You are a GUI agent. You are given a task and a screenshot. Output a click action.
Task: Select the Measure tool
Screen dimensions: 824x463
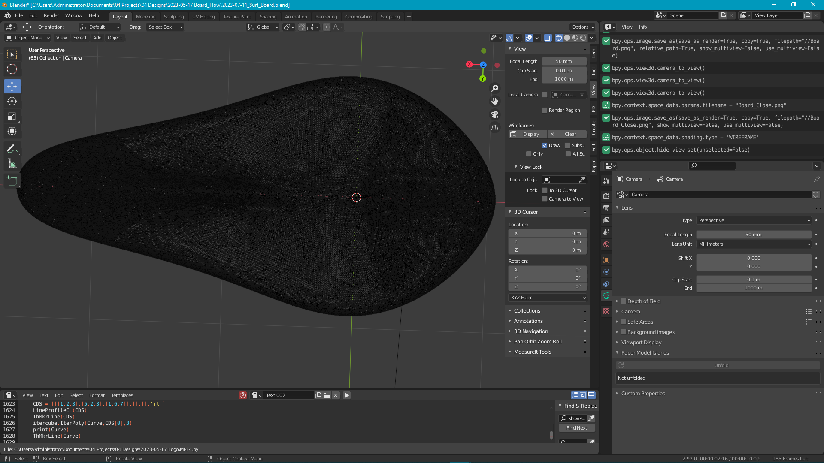click(12, 164)
